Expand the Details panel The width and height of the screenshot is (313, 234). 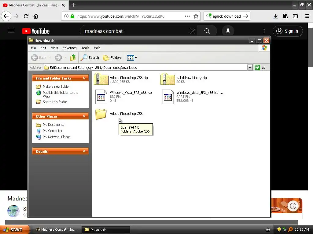[x=84, y=151]
